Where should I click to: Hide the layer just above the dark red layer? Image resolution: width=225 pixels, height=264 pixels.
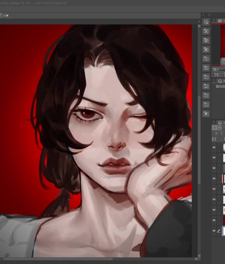(214, 210)
